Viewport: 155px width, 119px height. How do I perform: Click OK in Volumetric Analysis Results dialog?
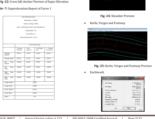[116, 108]
